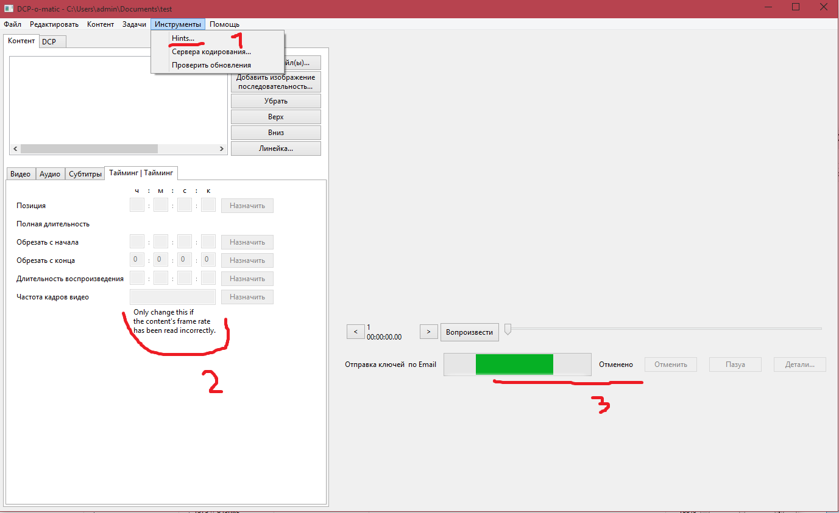The width and height of the screenshot is (839, 513).
Task: Open the Файл menu
Action: pyautogui.click(x=12, y=24)
